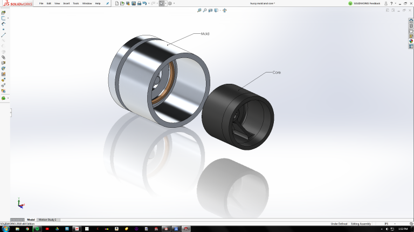Open the Design Library task pane tab
The image size is (414, 232).
(x=411, y=26)
